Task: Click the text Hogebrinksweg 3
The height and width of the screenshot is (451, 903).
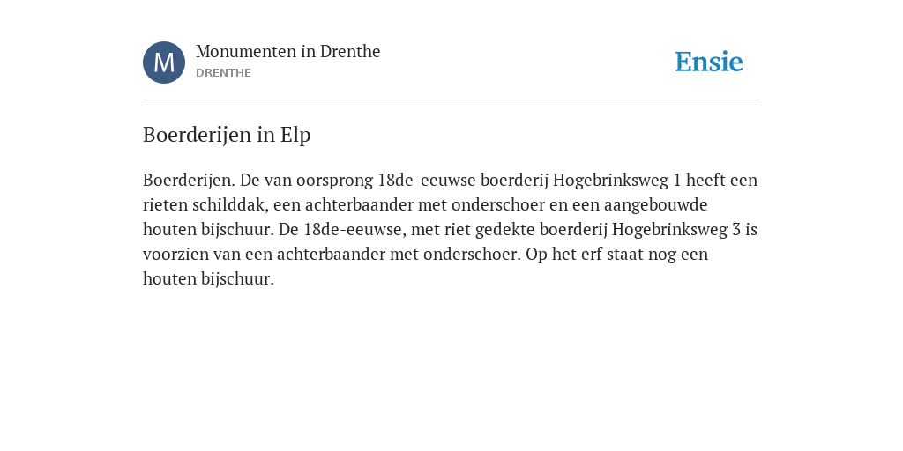Action: point(676,230)
